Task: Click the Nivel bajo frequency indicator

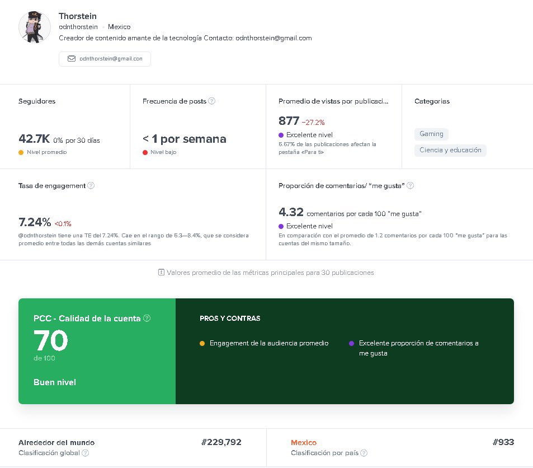Action: click(x=159, y=152)
